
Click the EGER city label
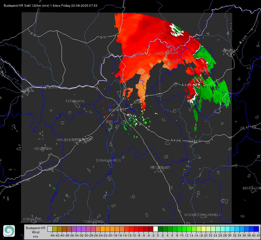point(204,70)
